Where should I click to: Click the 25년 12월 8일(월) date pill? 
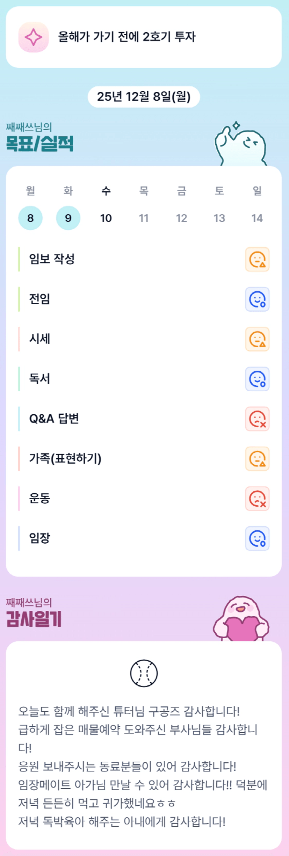pos(144,97)
